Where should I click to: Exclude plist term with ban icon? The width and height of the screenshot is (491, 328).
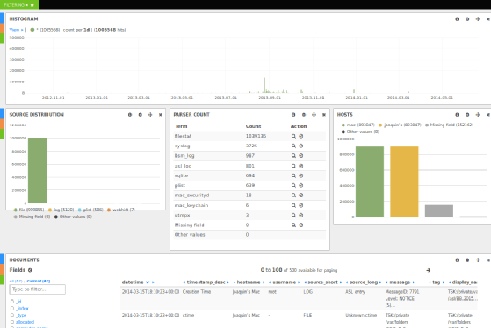pyautogui.click(x=301, y=185)
